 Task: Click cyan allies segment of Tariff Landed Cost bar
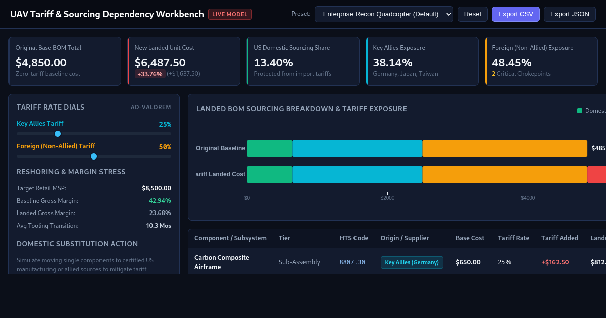pos(358,174)
